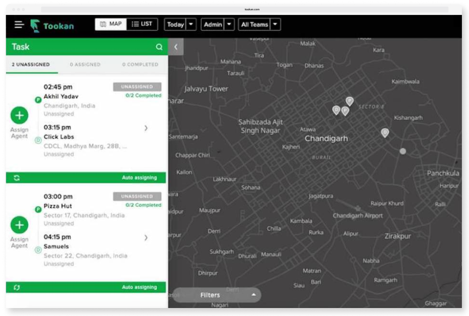Click the Admin button

click(x=212, y=24)
